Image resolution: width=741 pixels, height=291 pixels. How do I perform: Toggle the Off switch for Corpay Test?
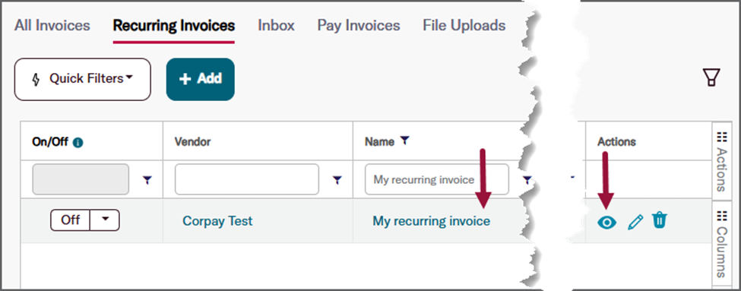(x=70, y=220)
